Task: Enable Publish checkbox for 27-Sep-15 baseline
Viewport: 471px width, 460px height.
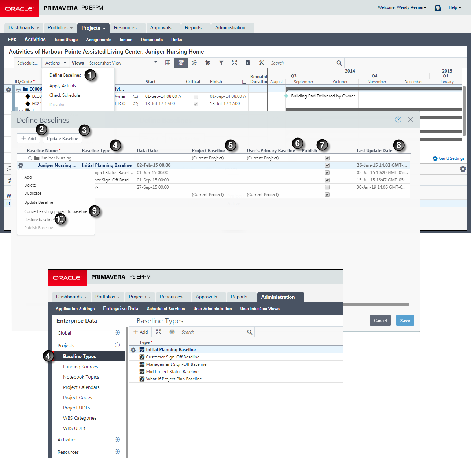Action: tap(327, 187)
